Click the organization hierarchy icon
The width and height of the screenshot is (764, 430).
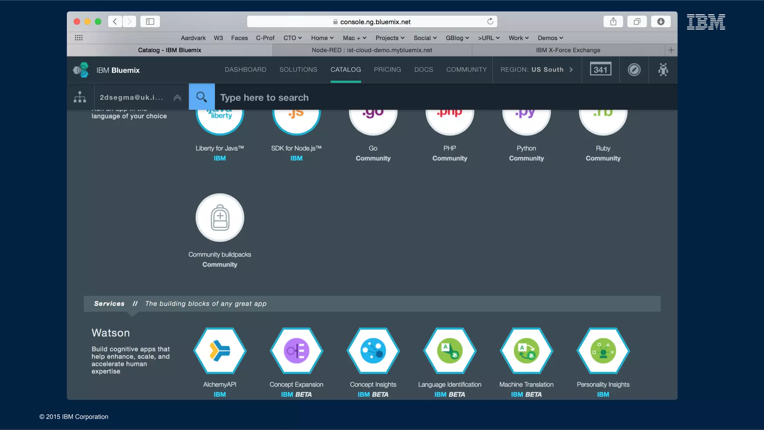(x=80, y=97)
